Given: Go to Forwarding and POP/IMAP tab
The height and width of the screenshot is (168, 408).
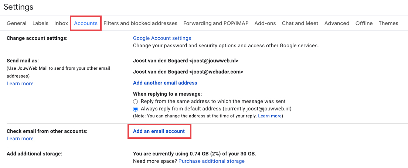Looking at the screenshot, I should pos(216,23).
